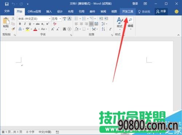This screenshot has height=135, width=182.
Task: Toggle strikethrough abc formatting
Action: pyautogui.click(x=38, y=24)
